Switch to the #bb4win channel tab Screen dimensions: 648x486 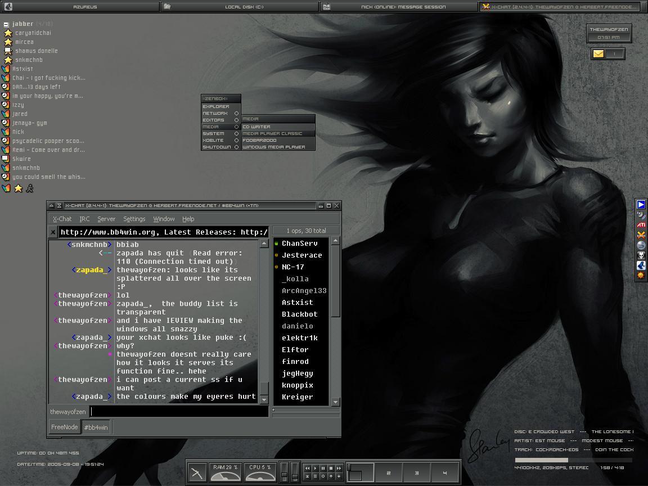(96, 427)
